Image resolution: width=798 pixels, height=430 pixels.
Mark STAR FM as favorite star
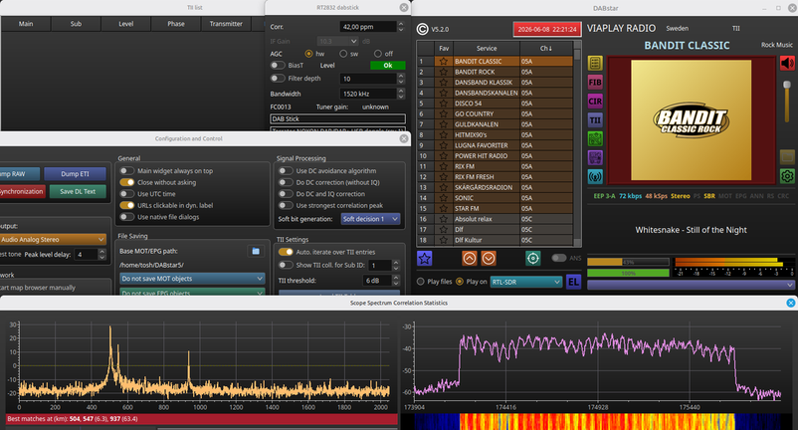click(x=444, y=208)
